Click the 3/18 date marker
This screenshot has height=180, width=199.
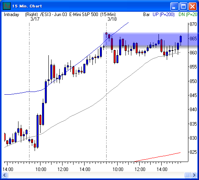point(112,19)
